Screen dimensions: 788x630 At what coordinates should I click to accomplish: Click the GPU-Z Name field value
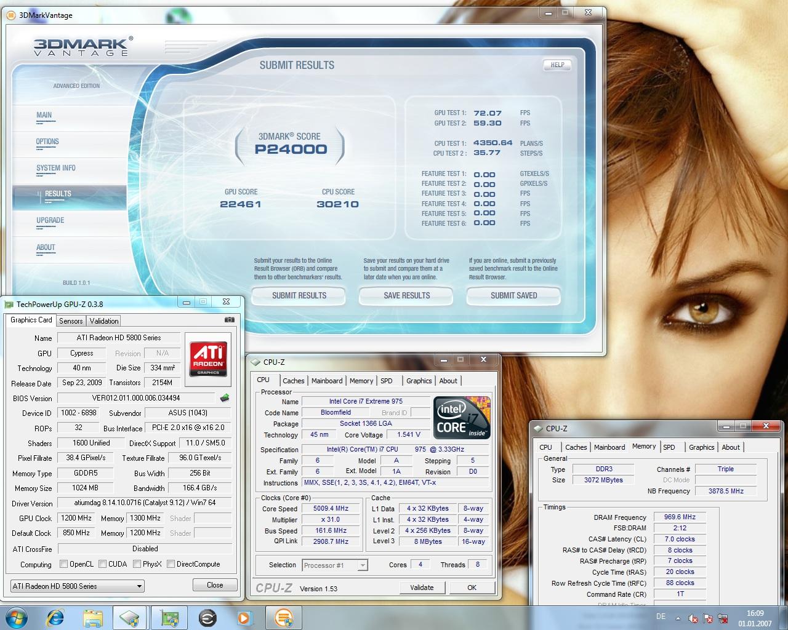pos(119,338)
